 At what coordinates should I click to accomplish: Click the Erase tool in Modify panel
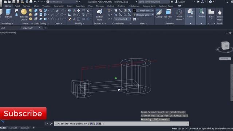tap(70, 19)
